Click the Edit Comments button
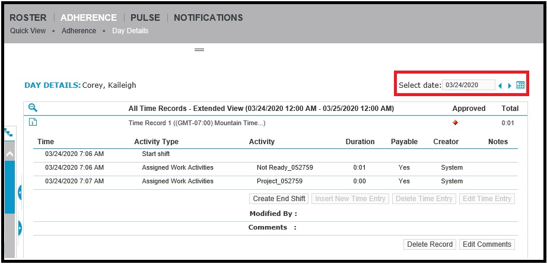Viewport: 547px width, 264px height. pos(487,244)
